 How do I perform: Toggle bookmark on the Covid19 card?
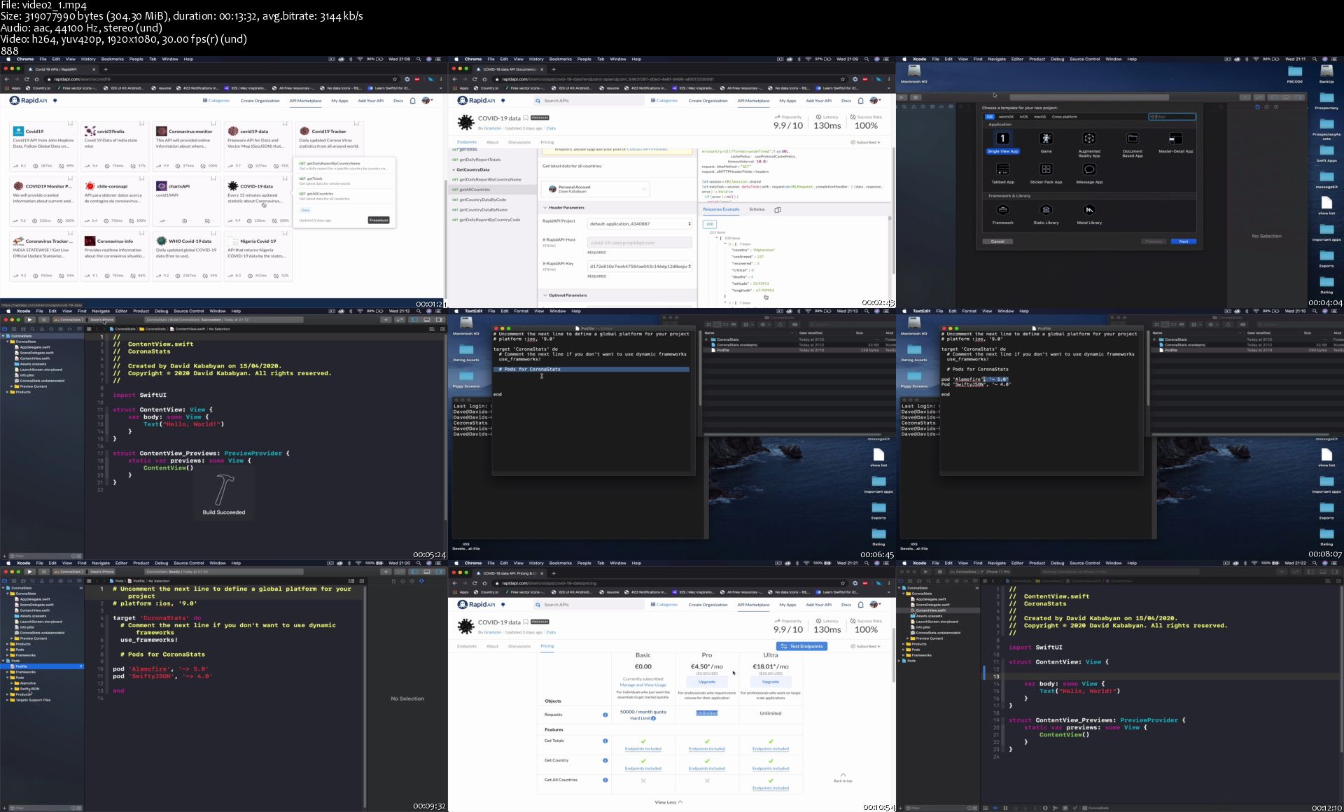pyautogui.click(x=70, y=124)
